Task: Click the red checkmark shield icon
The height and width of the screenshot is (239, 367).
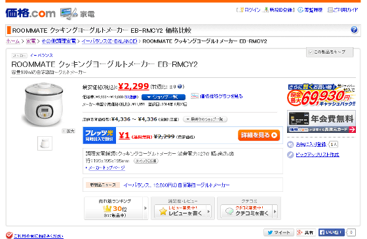Action: click(9, 235)
